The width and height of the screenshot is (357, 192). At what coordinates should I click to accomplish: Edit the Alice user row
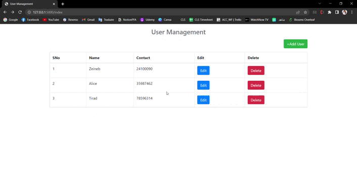203,85
